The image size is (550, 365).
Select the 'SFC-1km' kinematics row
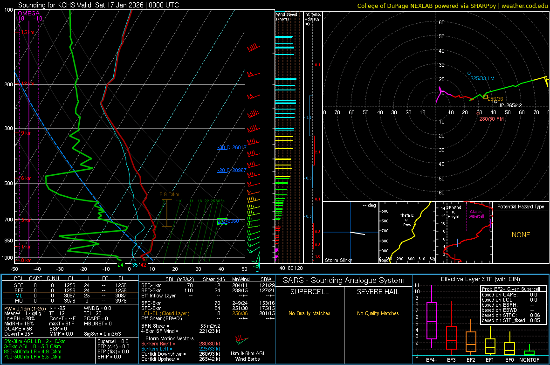point(208,285)
